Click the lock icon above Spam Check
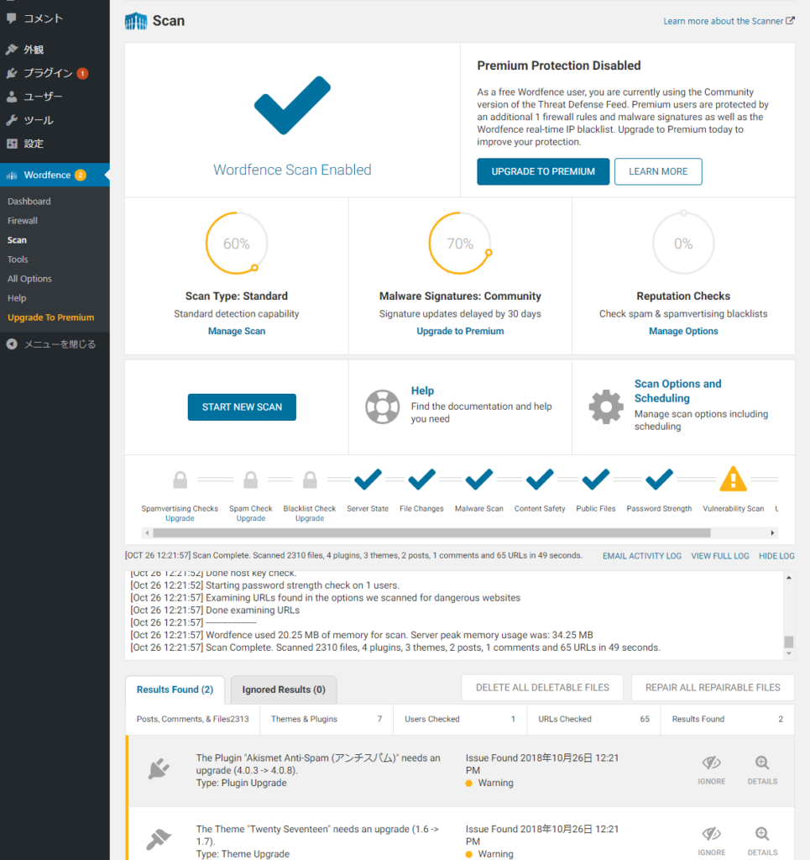 [x=250, y=480]
